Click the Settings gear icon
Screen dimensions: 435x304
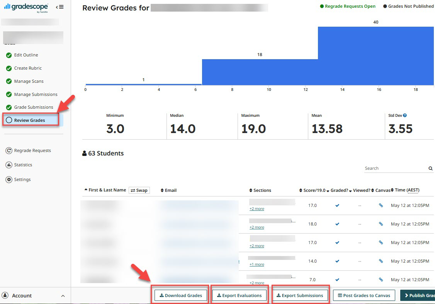9,179
